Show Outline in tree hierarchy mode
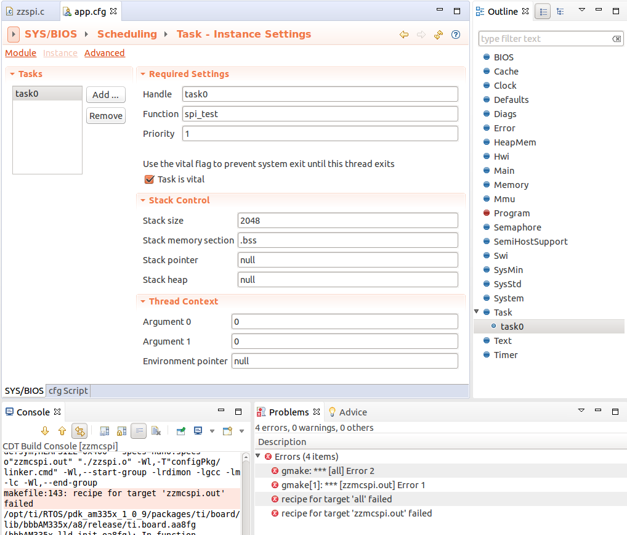The height and width of the screenshot is (535, 627). click(560, 12)
